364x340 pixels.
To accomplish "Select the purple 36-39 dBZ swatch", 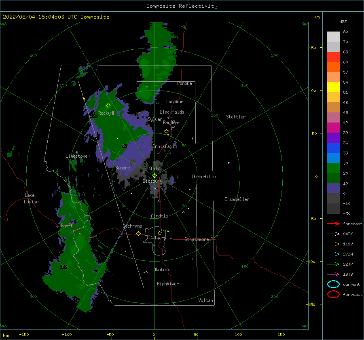I will coord(333,138).
